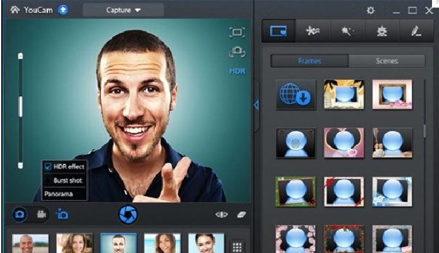Screen dimensions: 439x253
Task: Open the YouCam settings gear
Action: tap(371, 10)
